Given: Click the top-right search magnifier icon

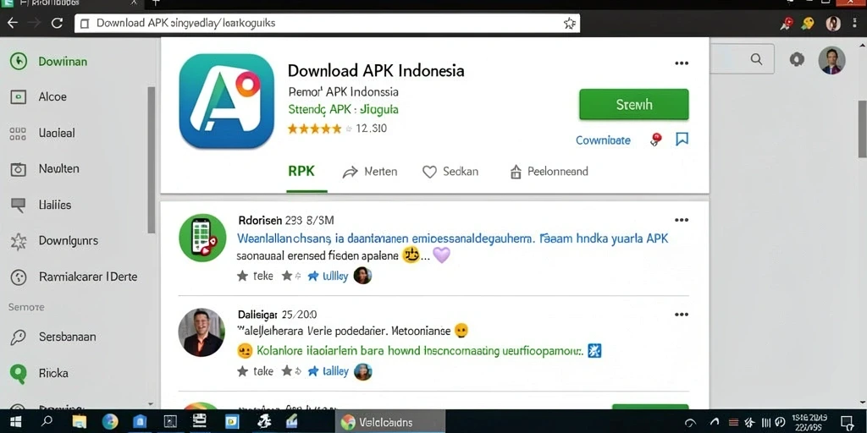Looking at the screenshot, I should pos(756,59).
